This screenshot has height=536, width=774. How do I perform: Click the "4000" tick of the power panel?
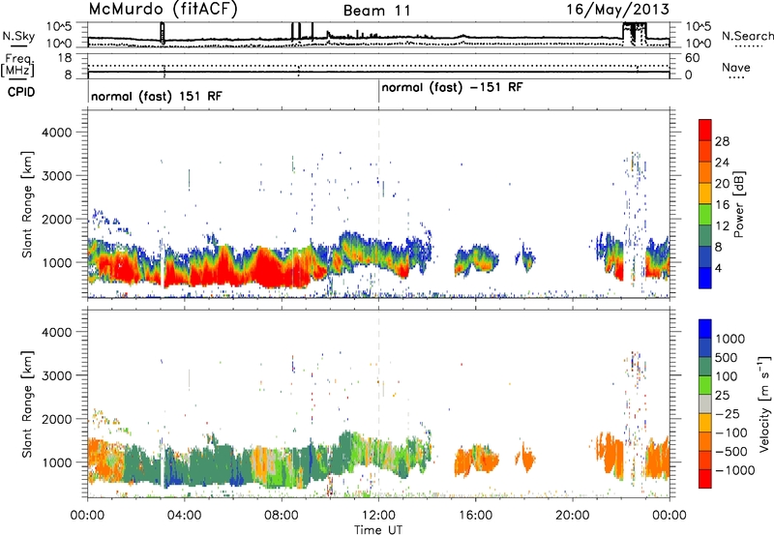(56, 133)
